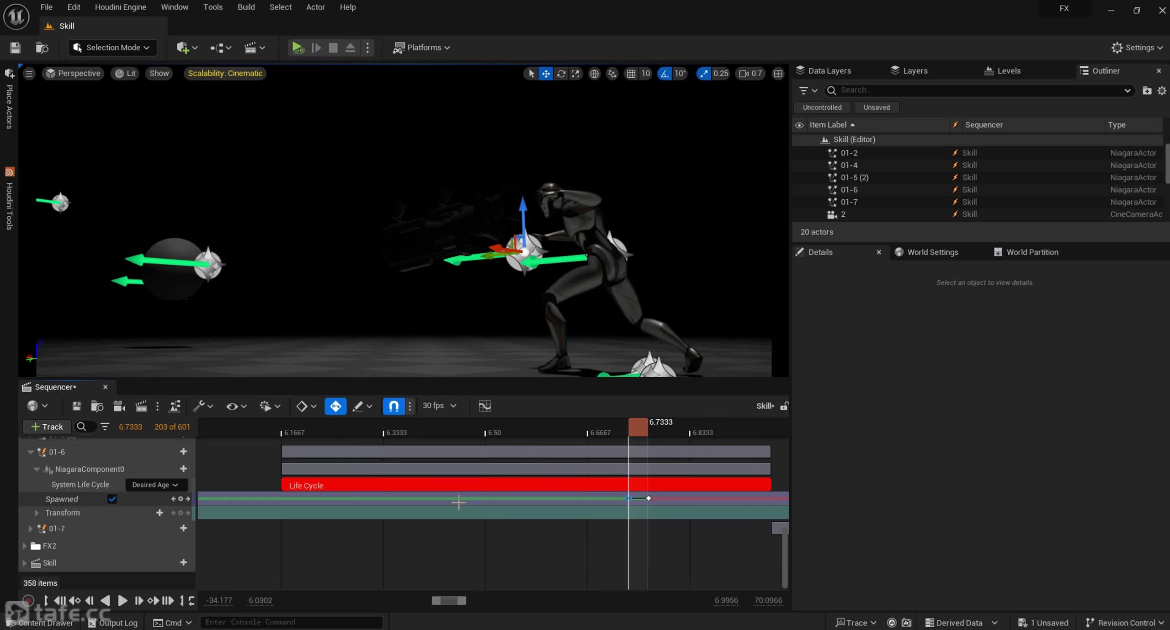Open the viewport hamburger options menu
The image size is (1170, 630).
[x=29, y=74]
